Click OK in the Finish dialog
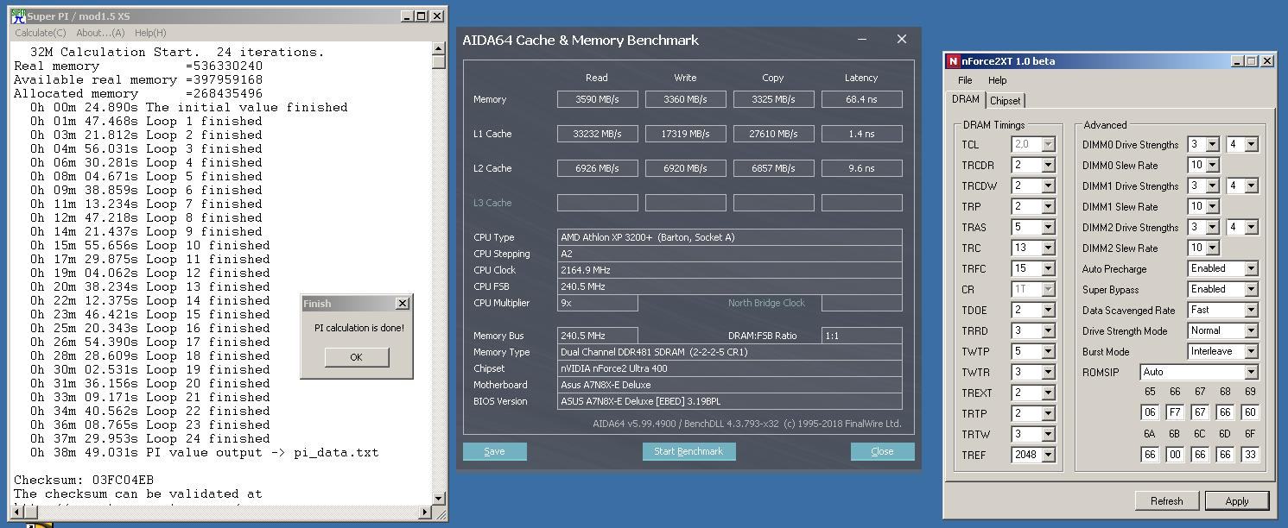This screenshot has height=528, width=1288. (x=356, y=357)
